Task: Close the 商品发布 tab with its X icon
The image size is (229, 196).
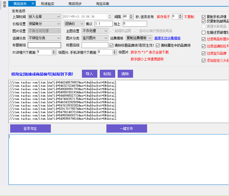Action: (x=33, y=4)
